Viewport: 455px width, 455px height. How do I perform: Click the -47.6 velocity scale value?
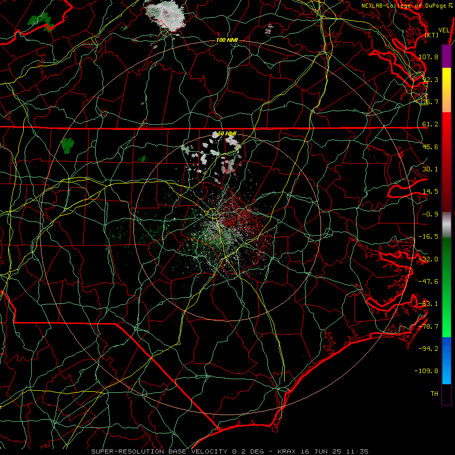pos(428,281)
